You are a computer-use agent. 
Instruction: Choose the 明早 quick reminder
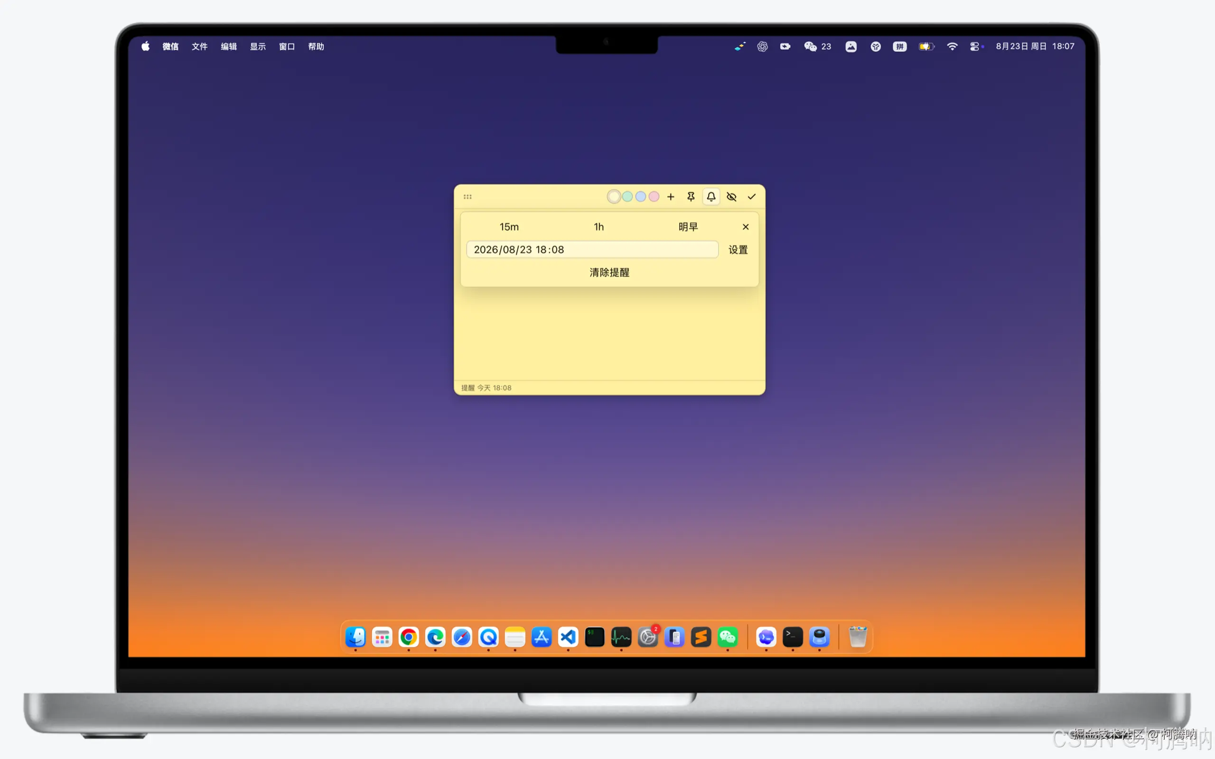point(688,227)
